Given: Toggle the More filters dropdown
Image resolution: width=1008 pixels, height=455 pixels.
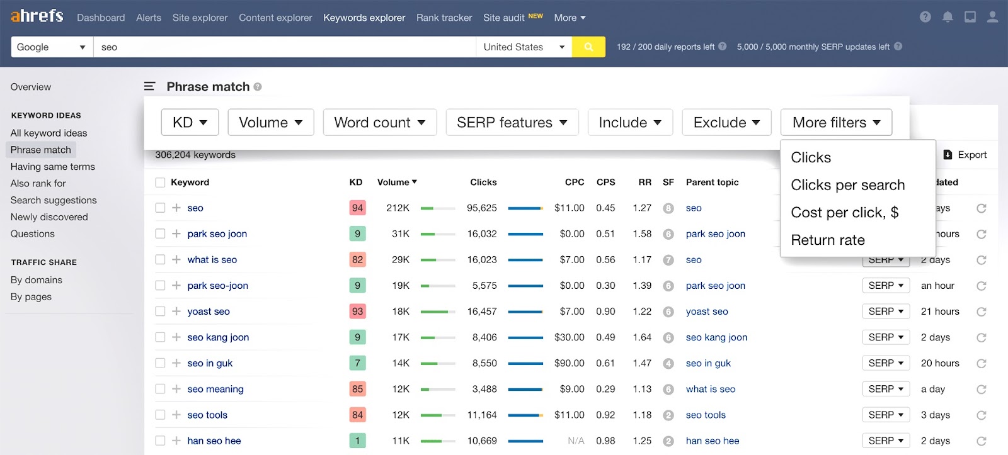Looking at the screenshot, I should point(836,122).
